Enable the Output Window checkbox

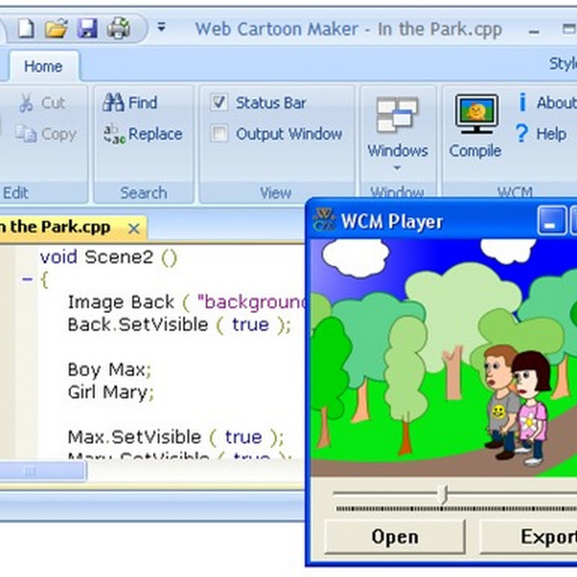[219, 133]
